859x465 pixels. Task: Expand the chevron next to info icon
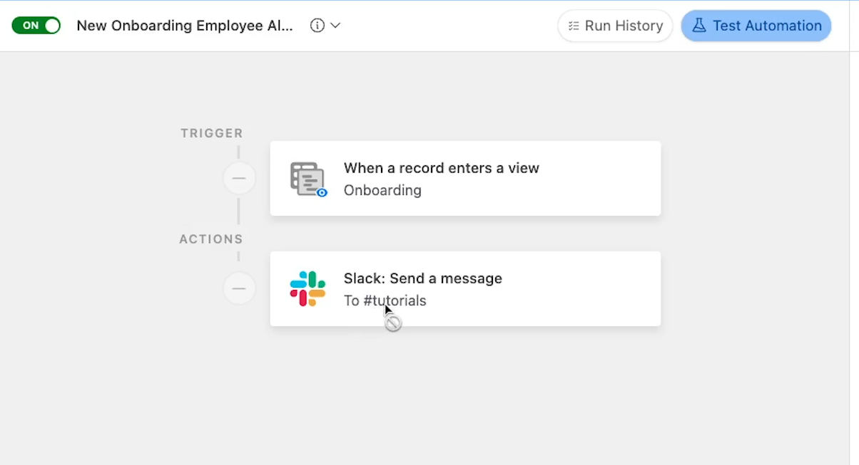(335, 26)
